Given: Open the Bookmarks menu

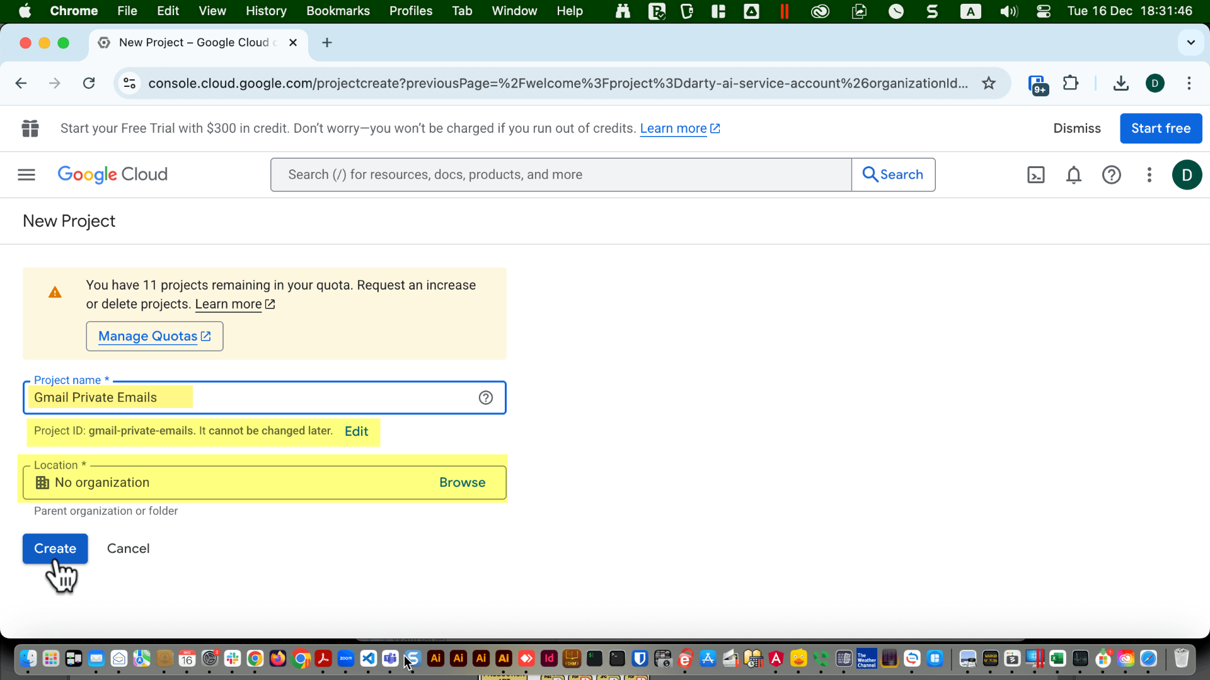Looking at the screenshot, I should [338, 11].
